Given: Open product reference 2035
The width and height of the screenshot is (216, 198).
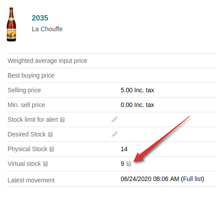Looking at the screenshot, I should (x=40, y=18).
